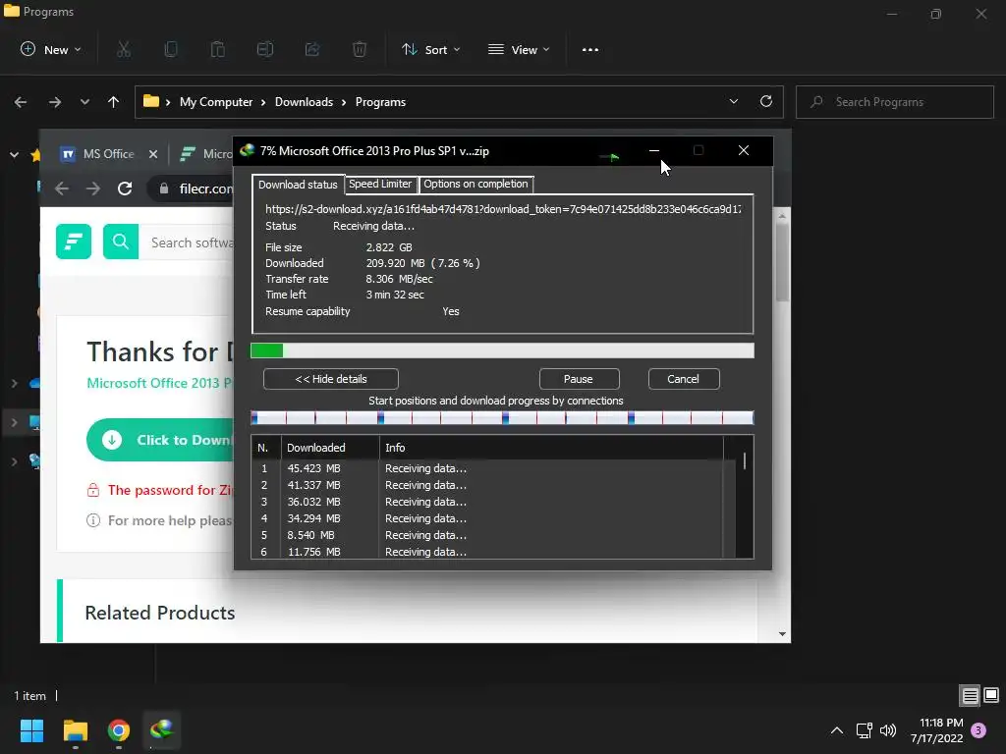Open the Microsoft Office 2013 link on filecr
1006x754 pixels.
[160, 383]
